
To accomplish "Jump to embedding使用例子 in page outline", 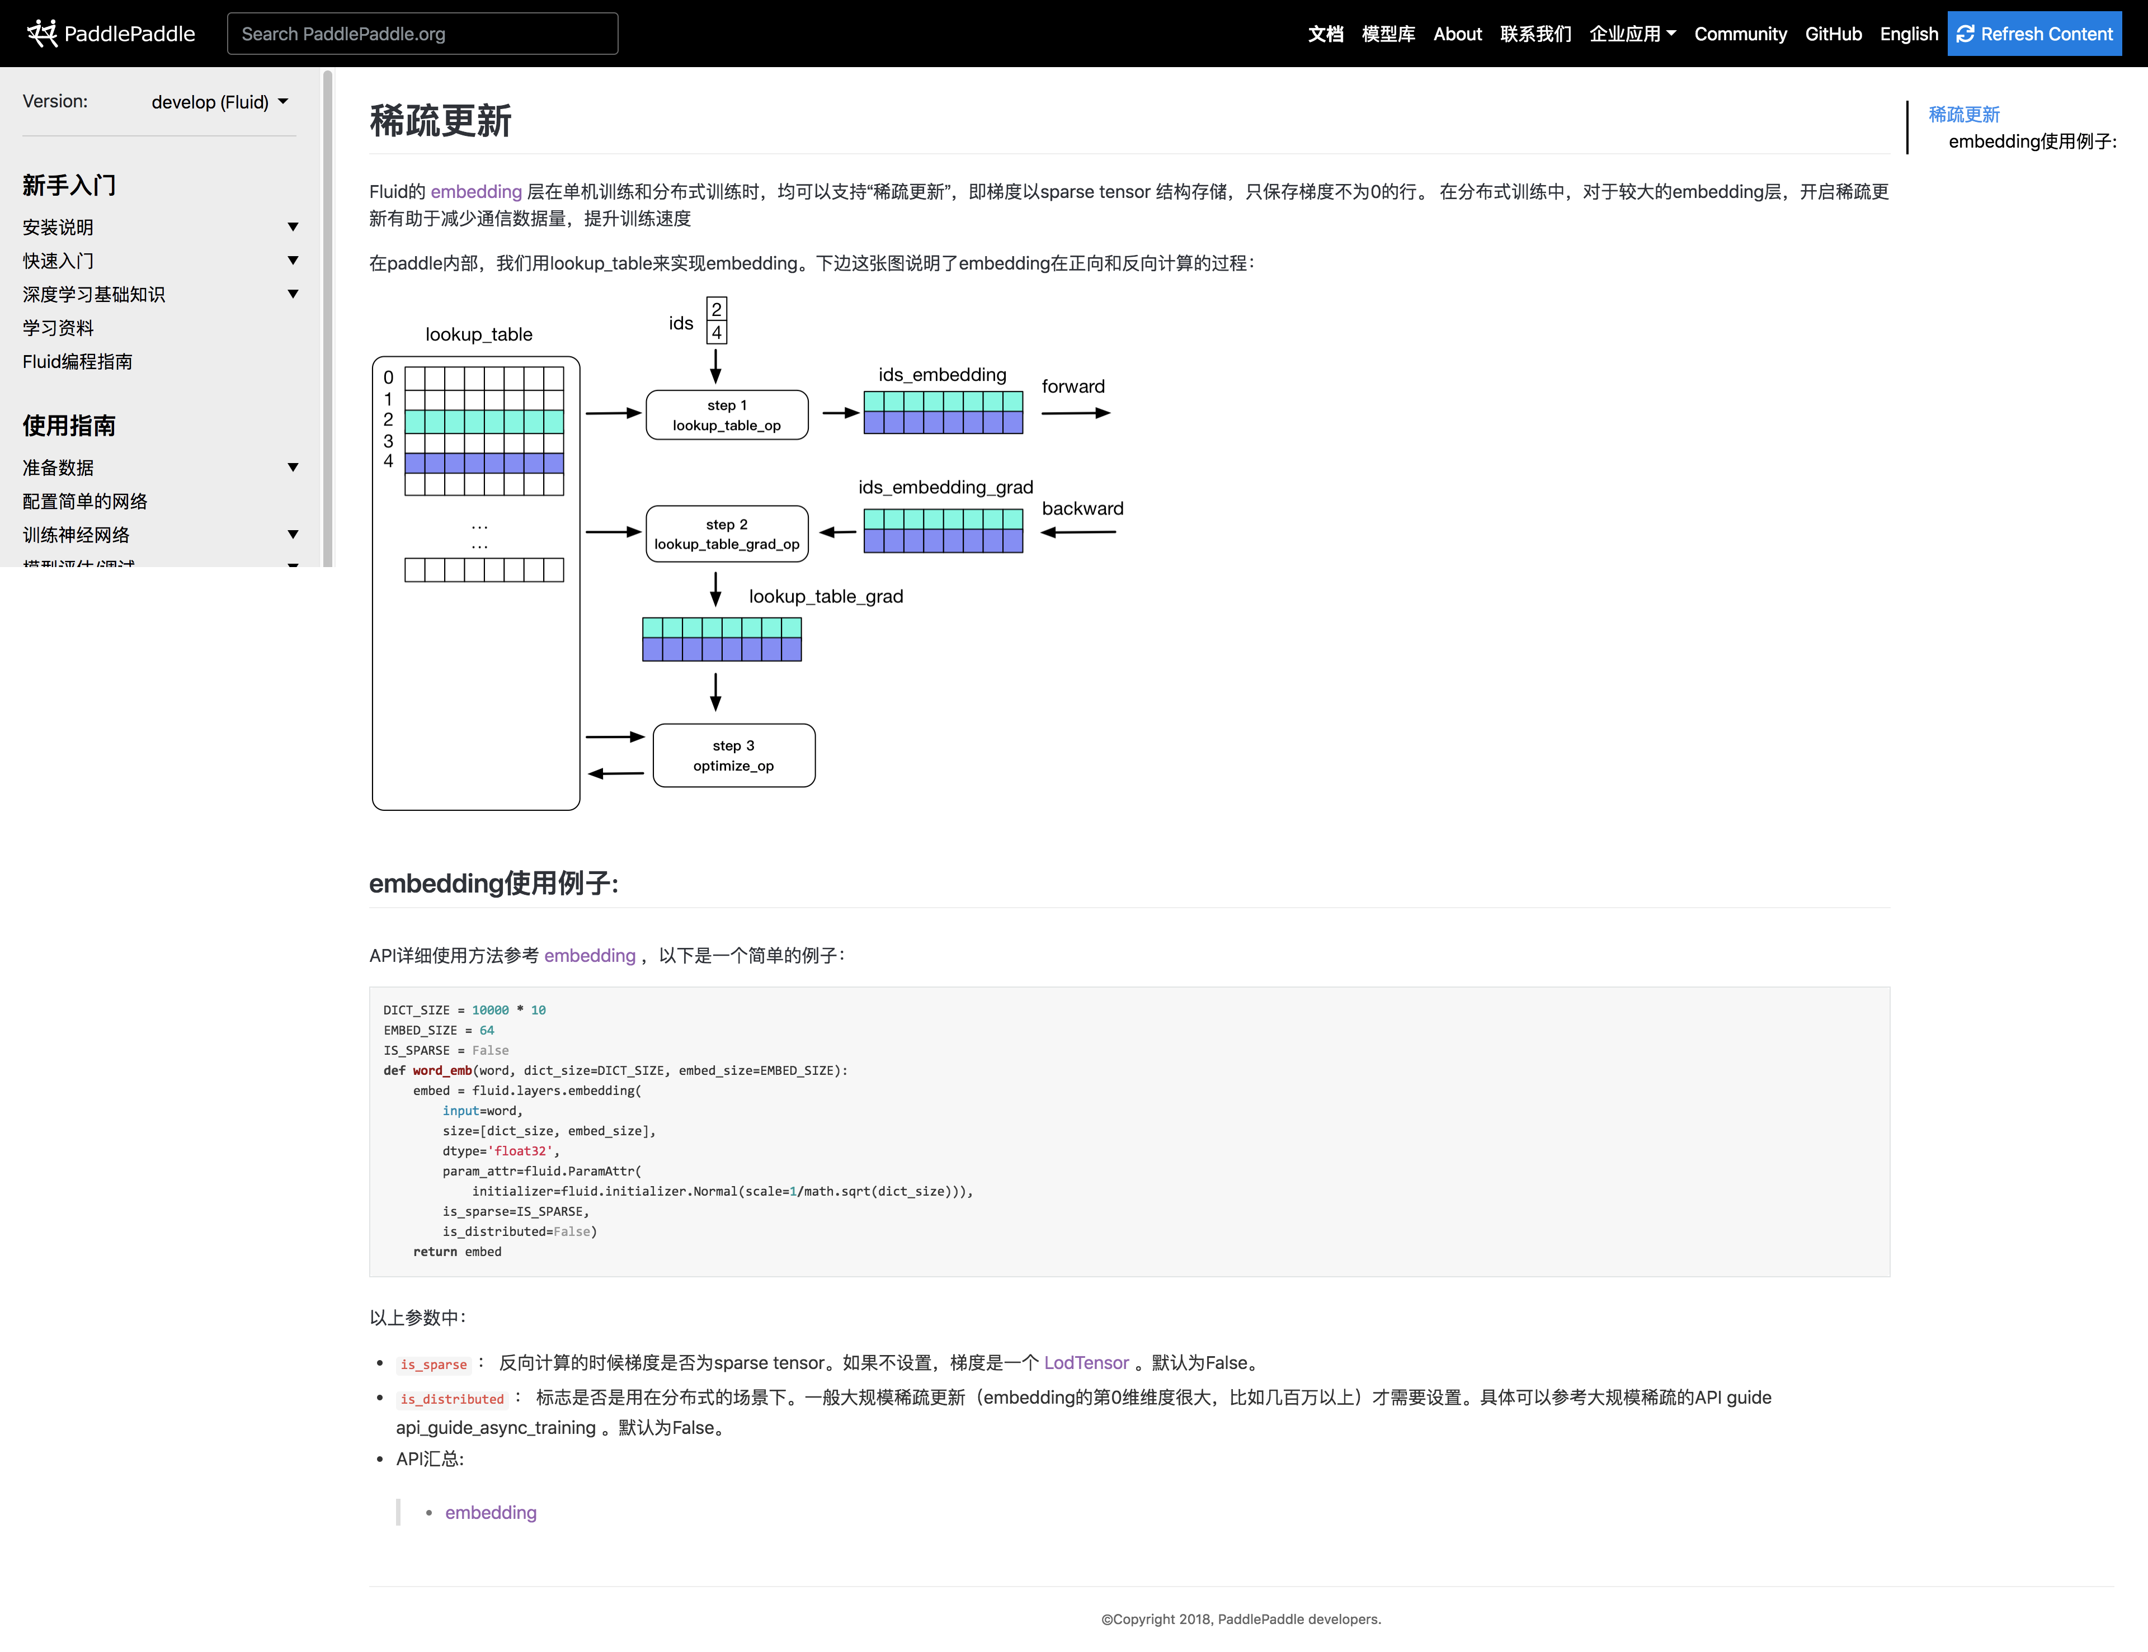I will tap(2032, 141).
